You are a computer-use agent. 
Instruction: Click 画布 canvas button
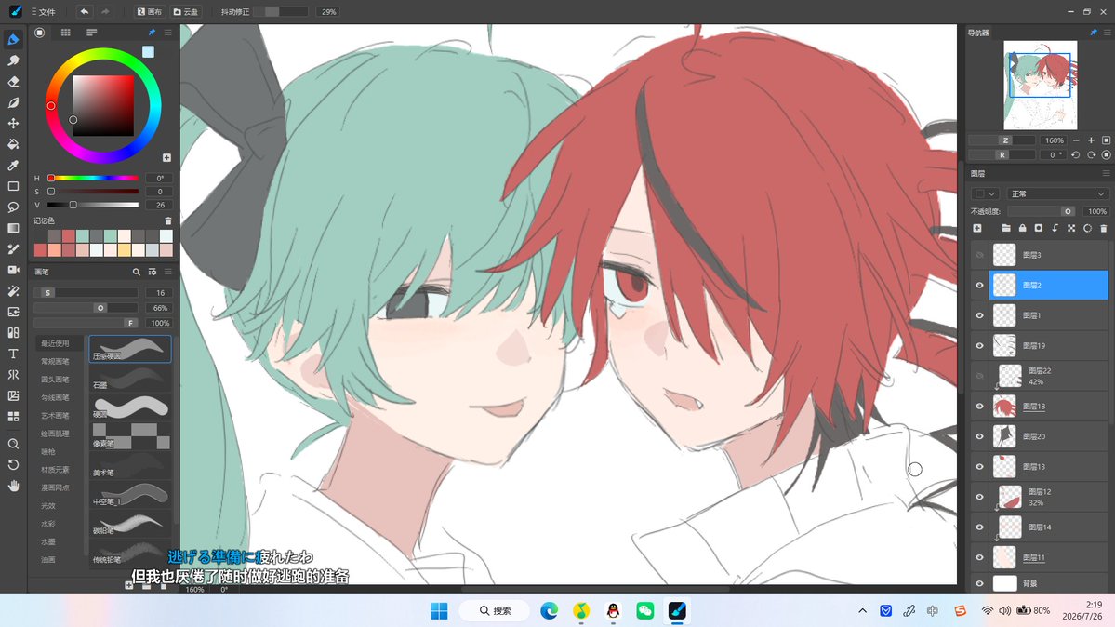[x=150, y=12]
